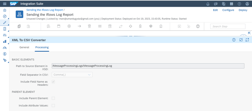Open XML To CSV Converter panel help

coord(234,40)
